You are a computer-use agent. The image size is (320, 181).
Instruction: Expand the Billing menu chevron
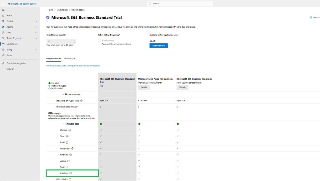pyautogui.click(x=36, y=50)
